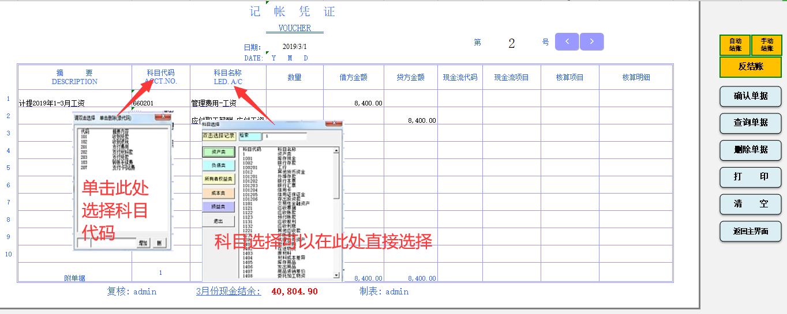
Task: Select the 现金流代码 column header
Action: point(460,77)
